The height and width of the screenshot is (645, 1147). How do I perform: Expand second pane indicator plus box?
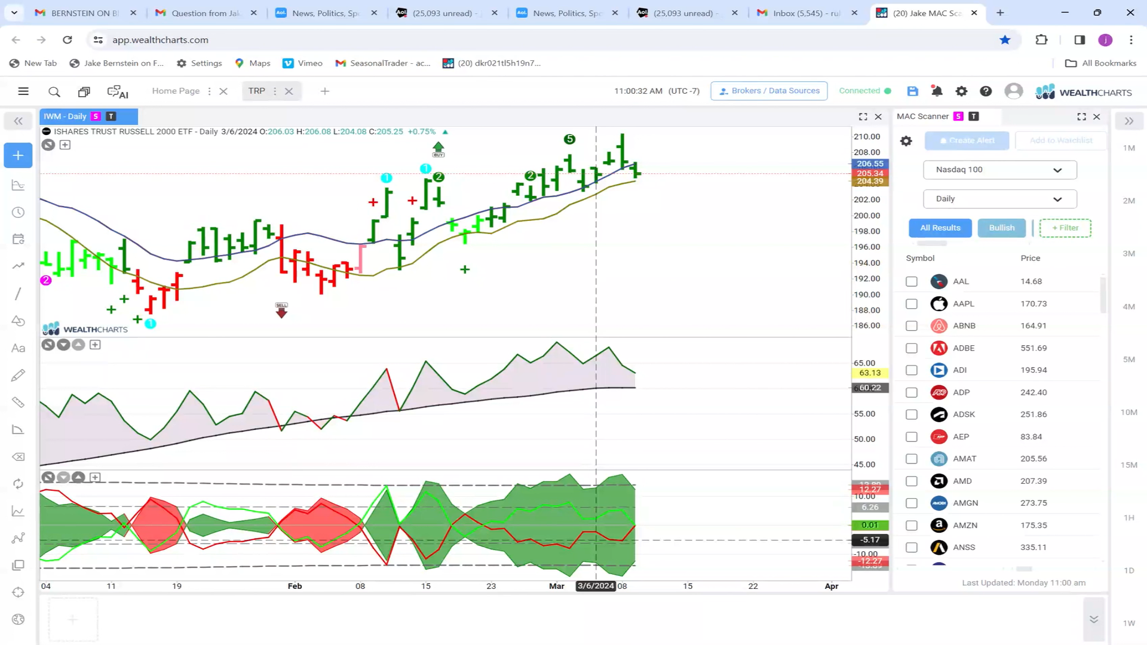click(95, 345)
